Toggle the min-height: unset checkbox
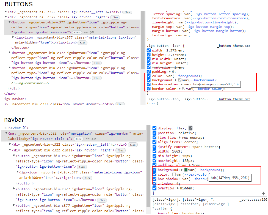268x215 pixels. point(148,63)
